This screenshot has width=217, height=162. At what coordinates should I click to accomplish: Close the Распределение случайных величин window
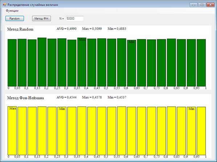(210, 5)
